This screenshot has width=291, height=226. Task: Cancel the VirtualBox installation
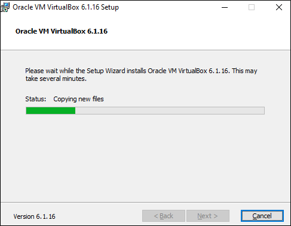262,216
